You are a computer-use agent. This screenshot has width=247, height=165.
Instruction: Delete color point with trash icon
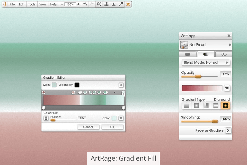46,118
